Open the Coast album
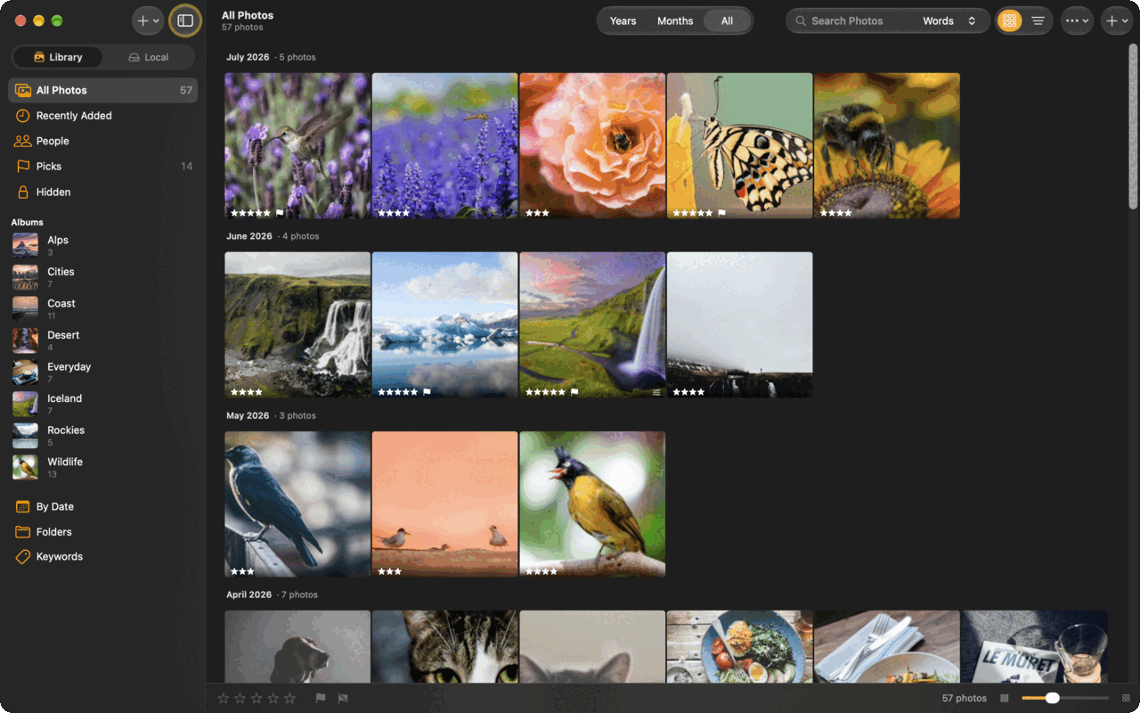The width and height of the screenshot is (1140, 713). (103, 308)
